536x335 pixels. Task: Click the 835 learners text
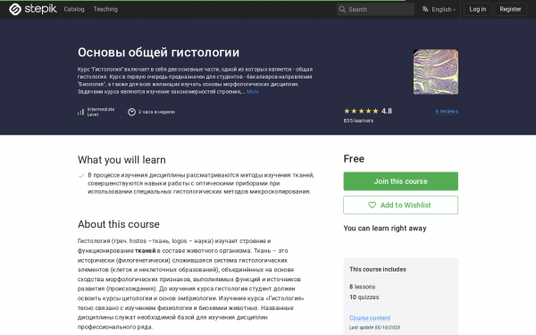[x=358, y=121]
